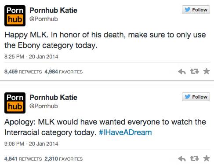Favorite the Apology tweet with star
Viewport: 214px width, 165px height.
click(207, 158)
